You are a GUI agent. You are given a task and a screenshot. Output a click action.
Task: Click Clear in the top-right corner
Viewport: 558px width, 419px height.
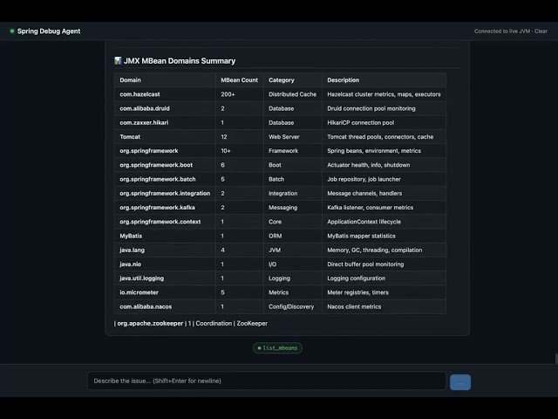(x=541, y=31)
